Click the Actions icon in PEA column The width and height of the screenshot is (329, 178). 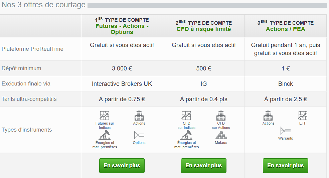click(268, 116)
